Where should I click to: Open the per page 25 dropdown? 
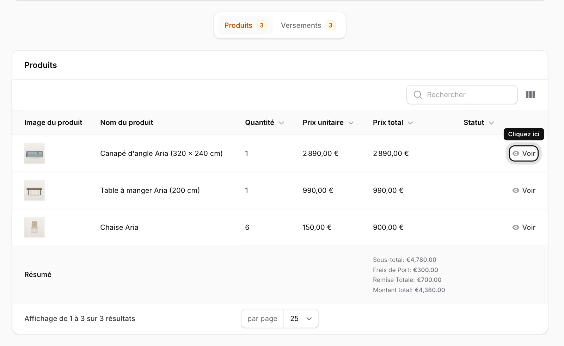pos(301,319)
